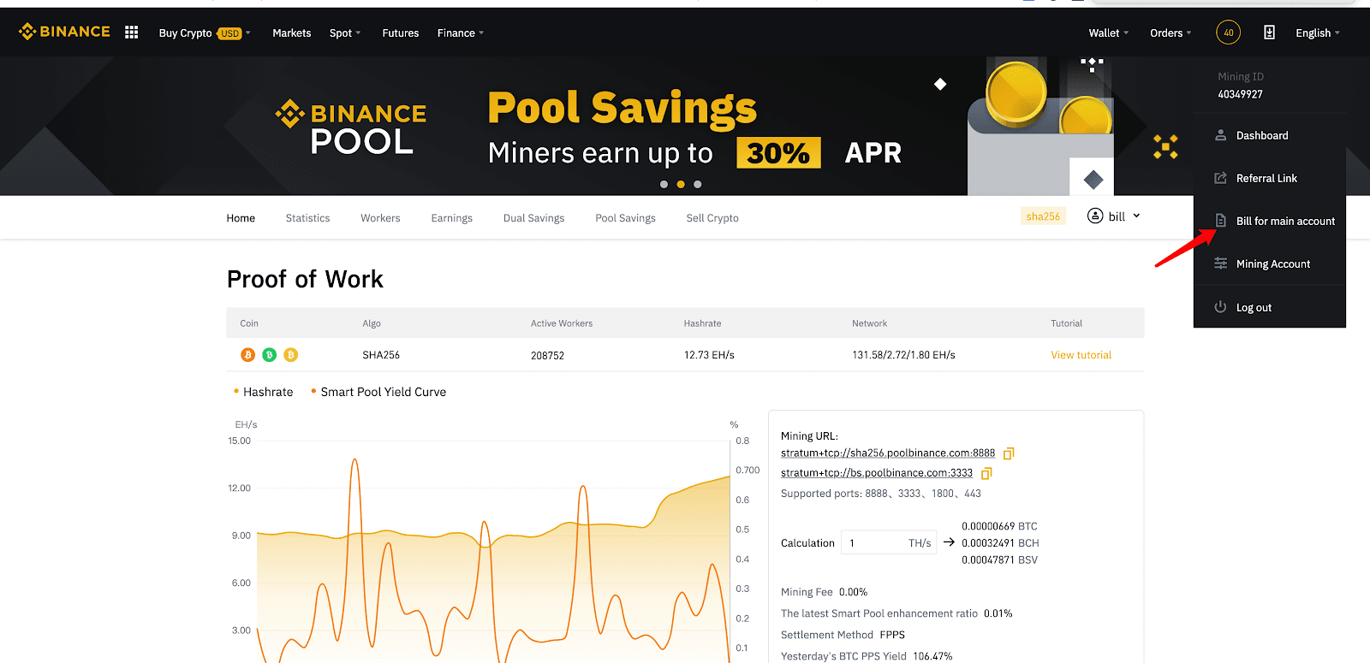
Task: Copy the sha256 port 8888 mining URL
Action: pyautogui.click(x=1009, y=453)
